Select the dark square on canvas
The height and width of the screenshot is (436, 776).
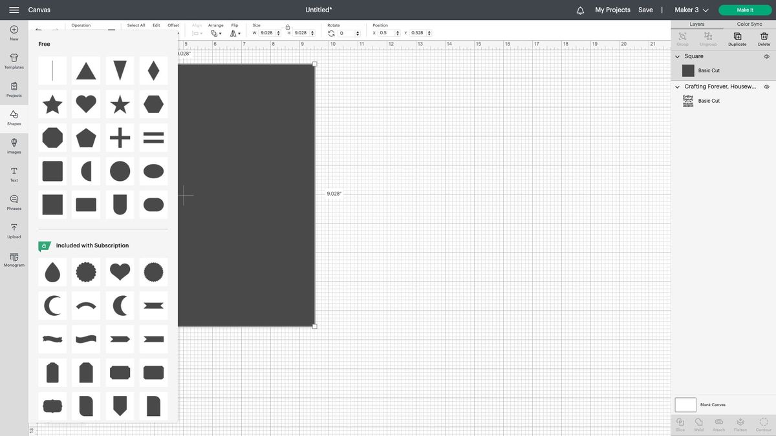(246, 195)
